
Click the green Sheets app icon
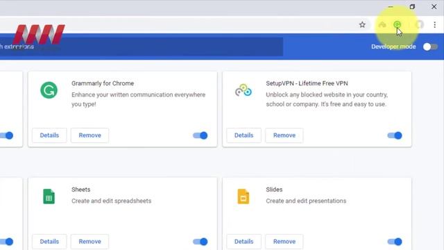[x=49, y=196]
